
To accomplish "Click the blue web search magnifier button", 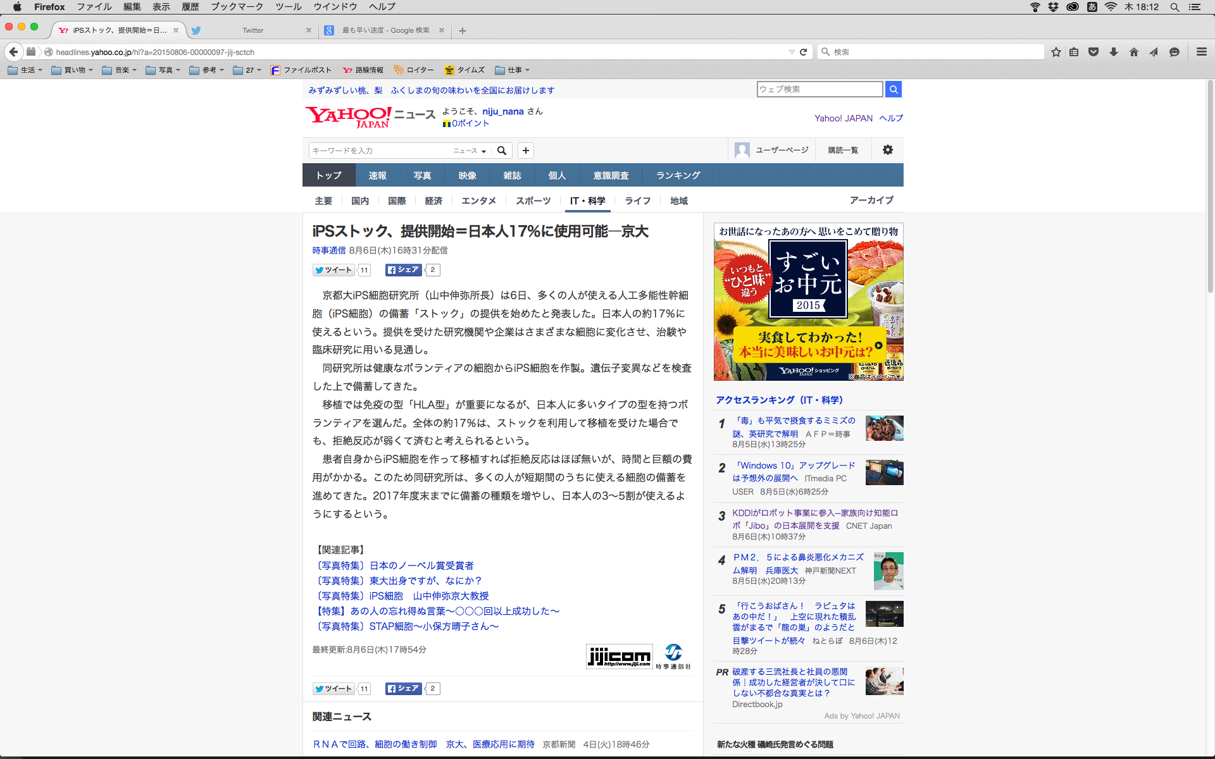I will point(893,89).
